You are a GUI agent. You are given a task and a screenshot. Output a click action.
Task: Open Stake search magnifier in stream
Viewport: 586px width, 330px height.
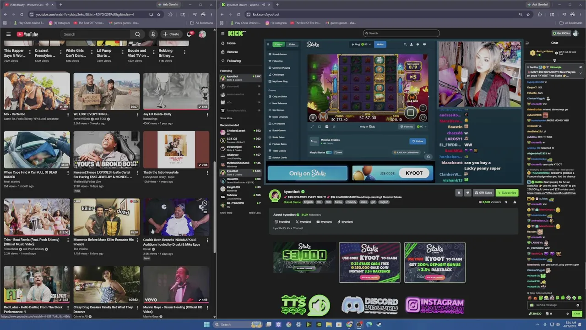point(405,44)
